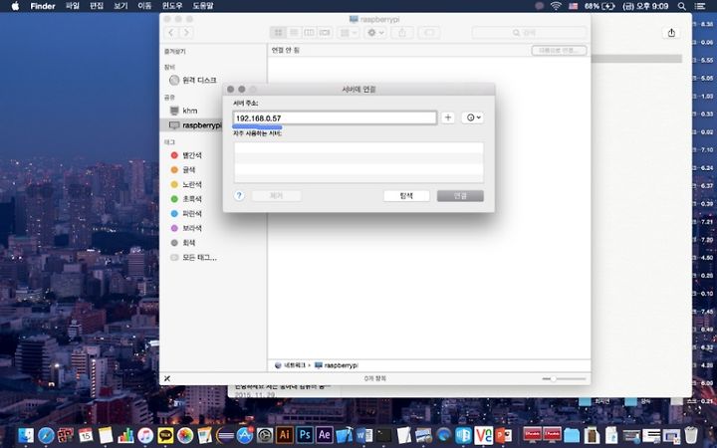Switch Finder to list view
This screenshot has width=717, height=448.
[294, 33]
